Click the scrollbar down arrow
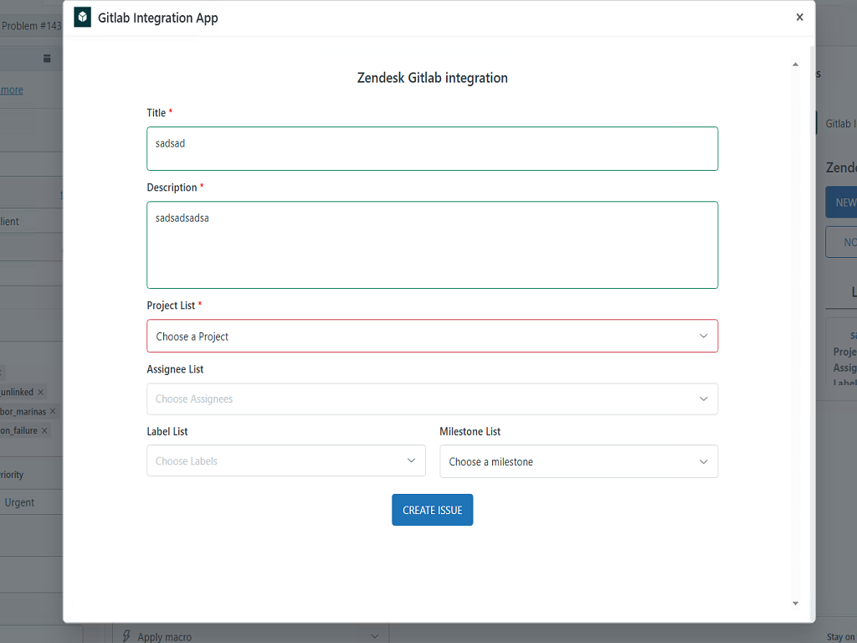The width and height of the screenshot is (857, 643). pos(795,603)
